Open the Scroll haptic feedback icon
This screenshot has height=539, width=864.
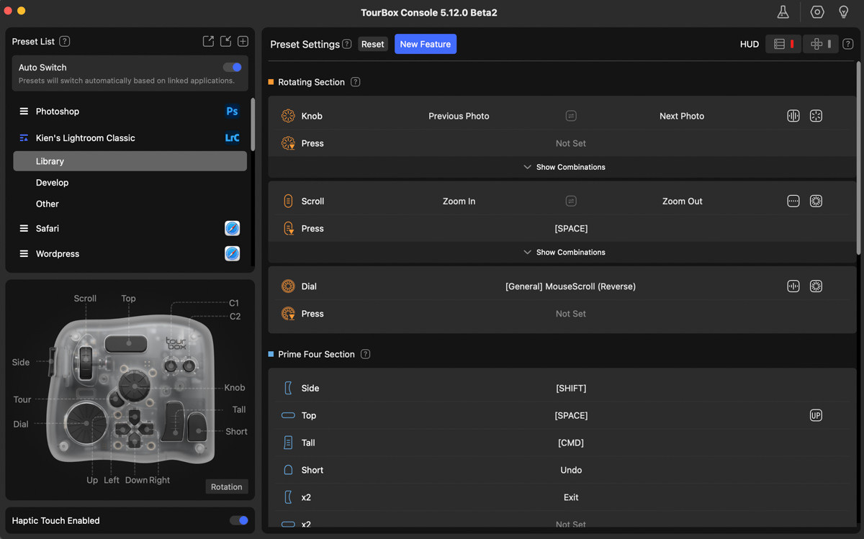[x=816, y=201]
